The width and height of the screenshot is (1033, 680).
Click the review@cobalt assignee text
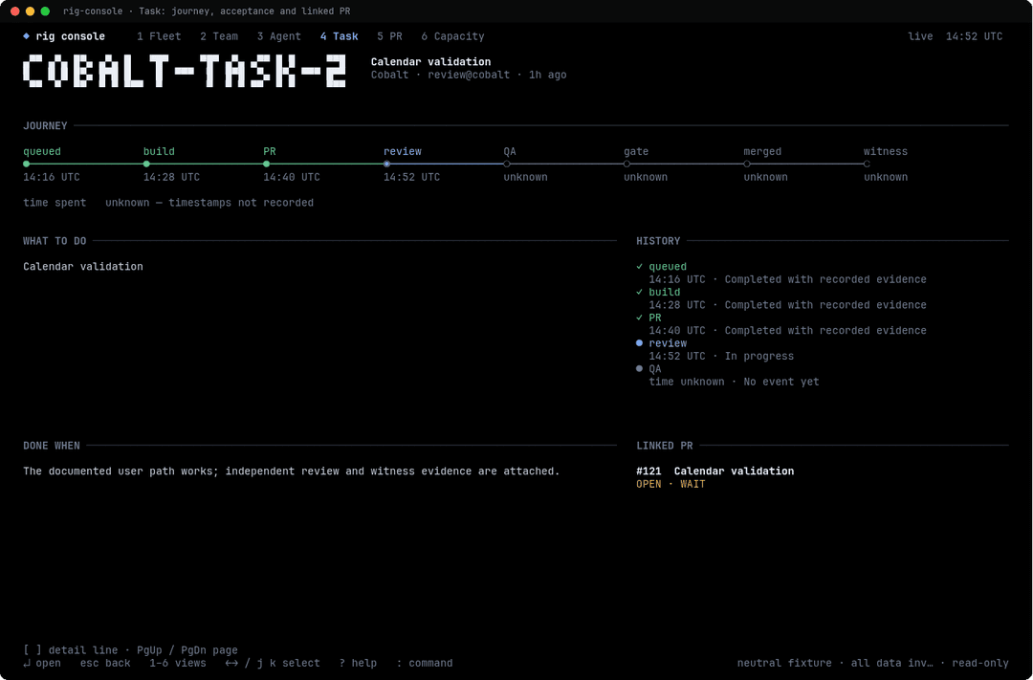point(469,75)
